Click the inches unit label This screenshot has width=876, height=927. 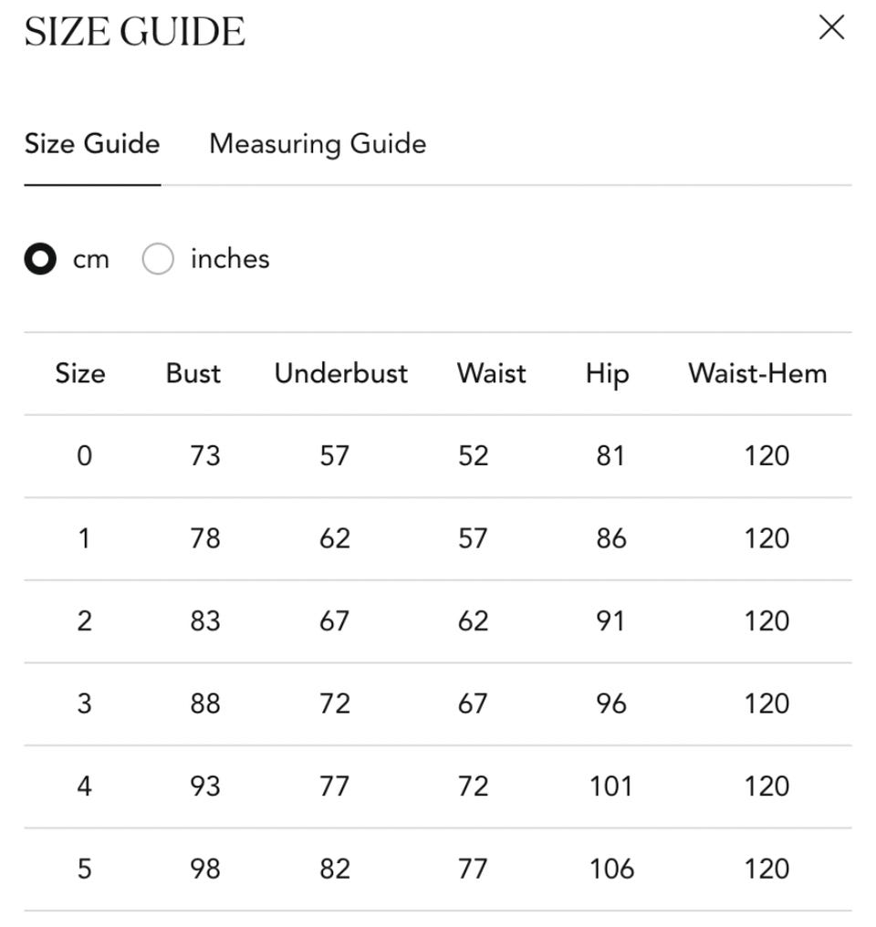[230, 259]
